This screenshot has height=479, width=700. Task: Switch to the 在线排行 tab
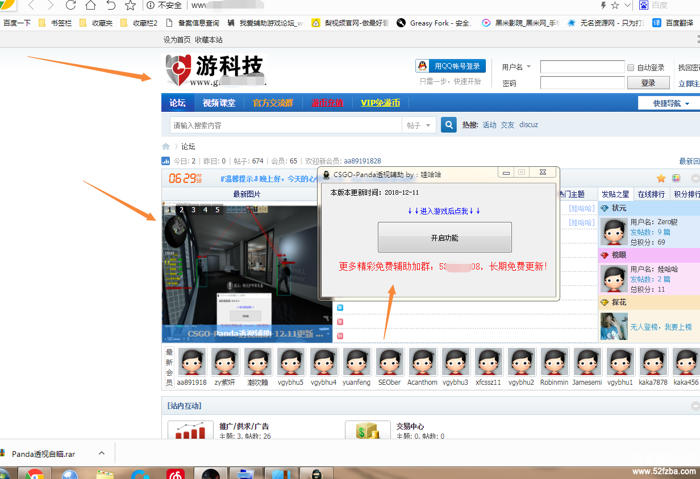click(651, 194)
